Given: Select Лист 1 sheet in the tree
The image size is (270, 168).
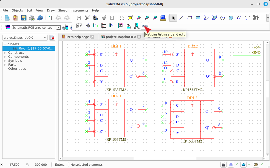Looking at the screenshot, I should 29,48.
